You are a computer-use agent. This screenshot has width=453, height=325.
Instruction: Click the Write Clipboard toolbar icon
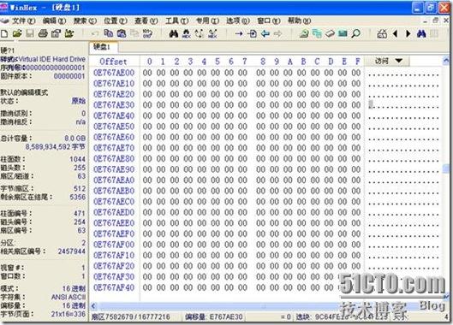(x=122, y=33)
